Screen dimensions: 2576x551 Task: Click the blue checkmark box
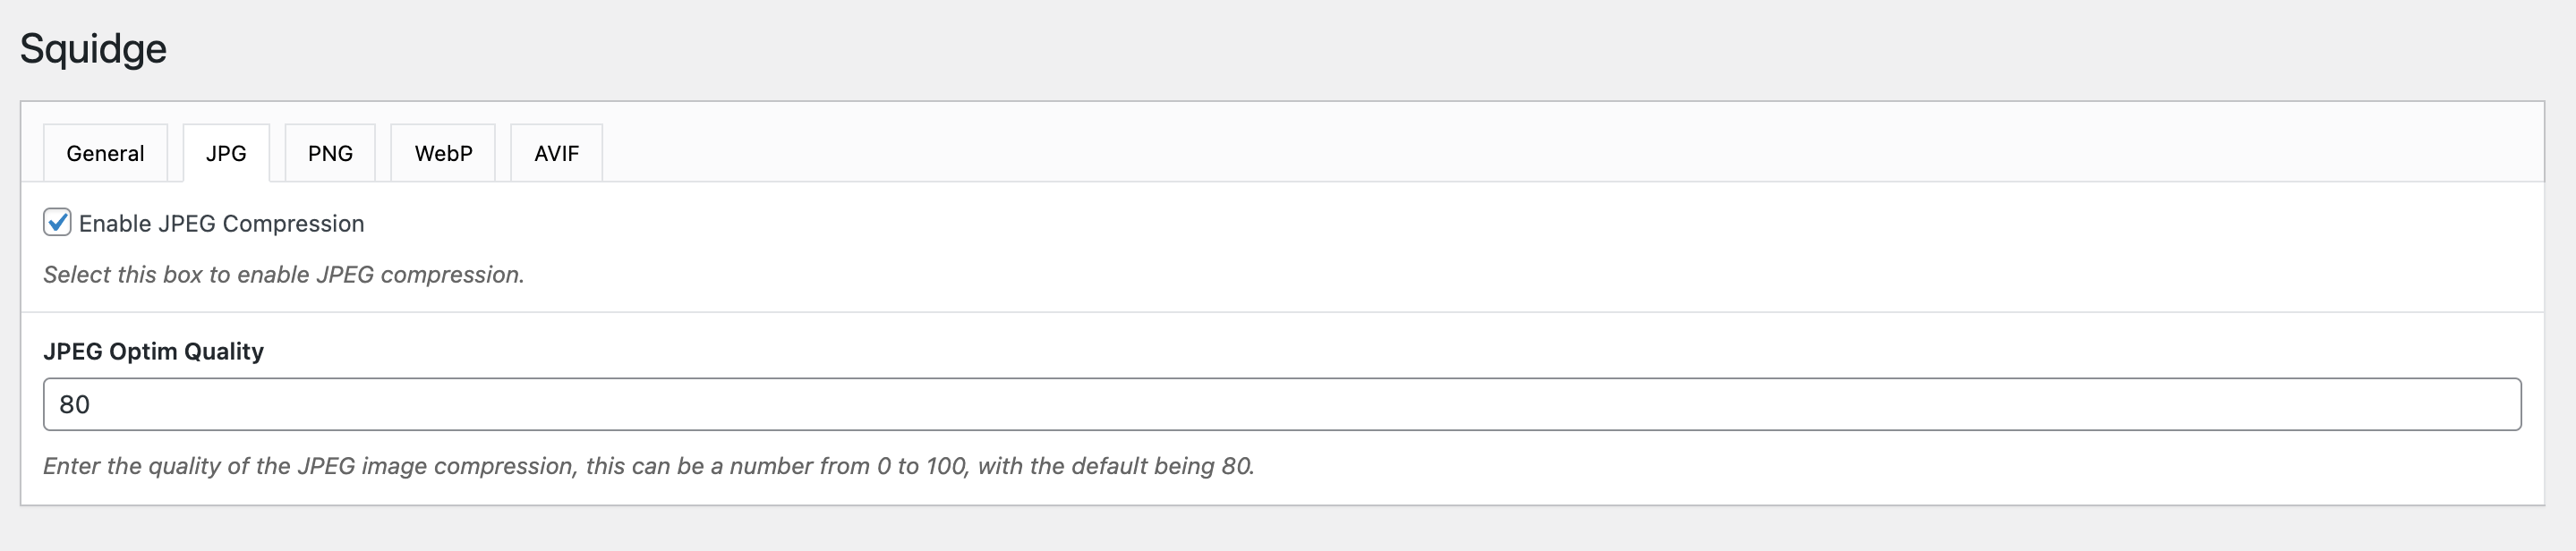57,222
